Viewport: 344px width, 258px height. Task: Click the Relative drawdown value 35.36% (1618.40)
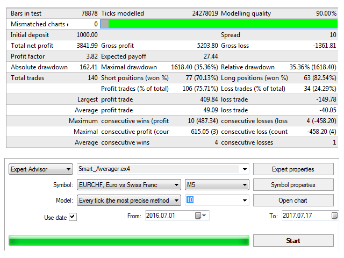tap(313, 67)
